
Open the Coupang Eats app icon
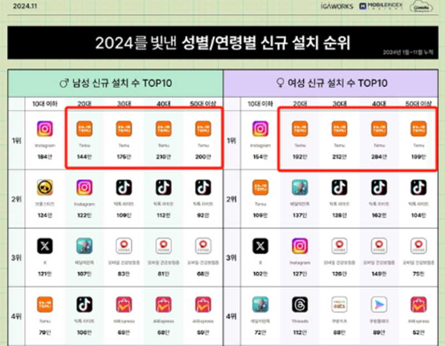(x=340, y=304)
